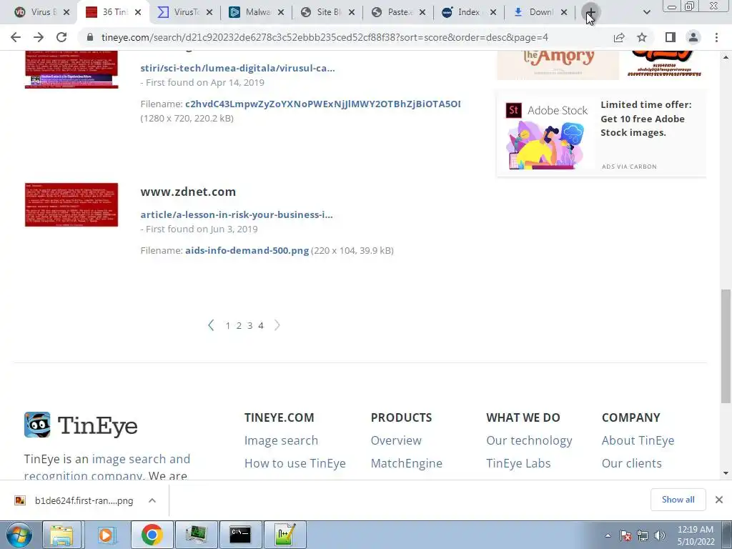Open Notepad++ from the taskbar
The image size is (732, 549).
pos(285,535)
